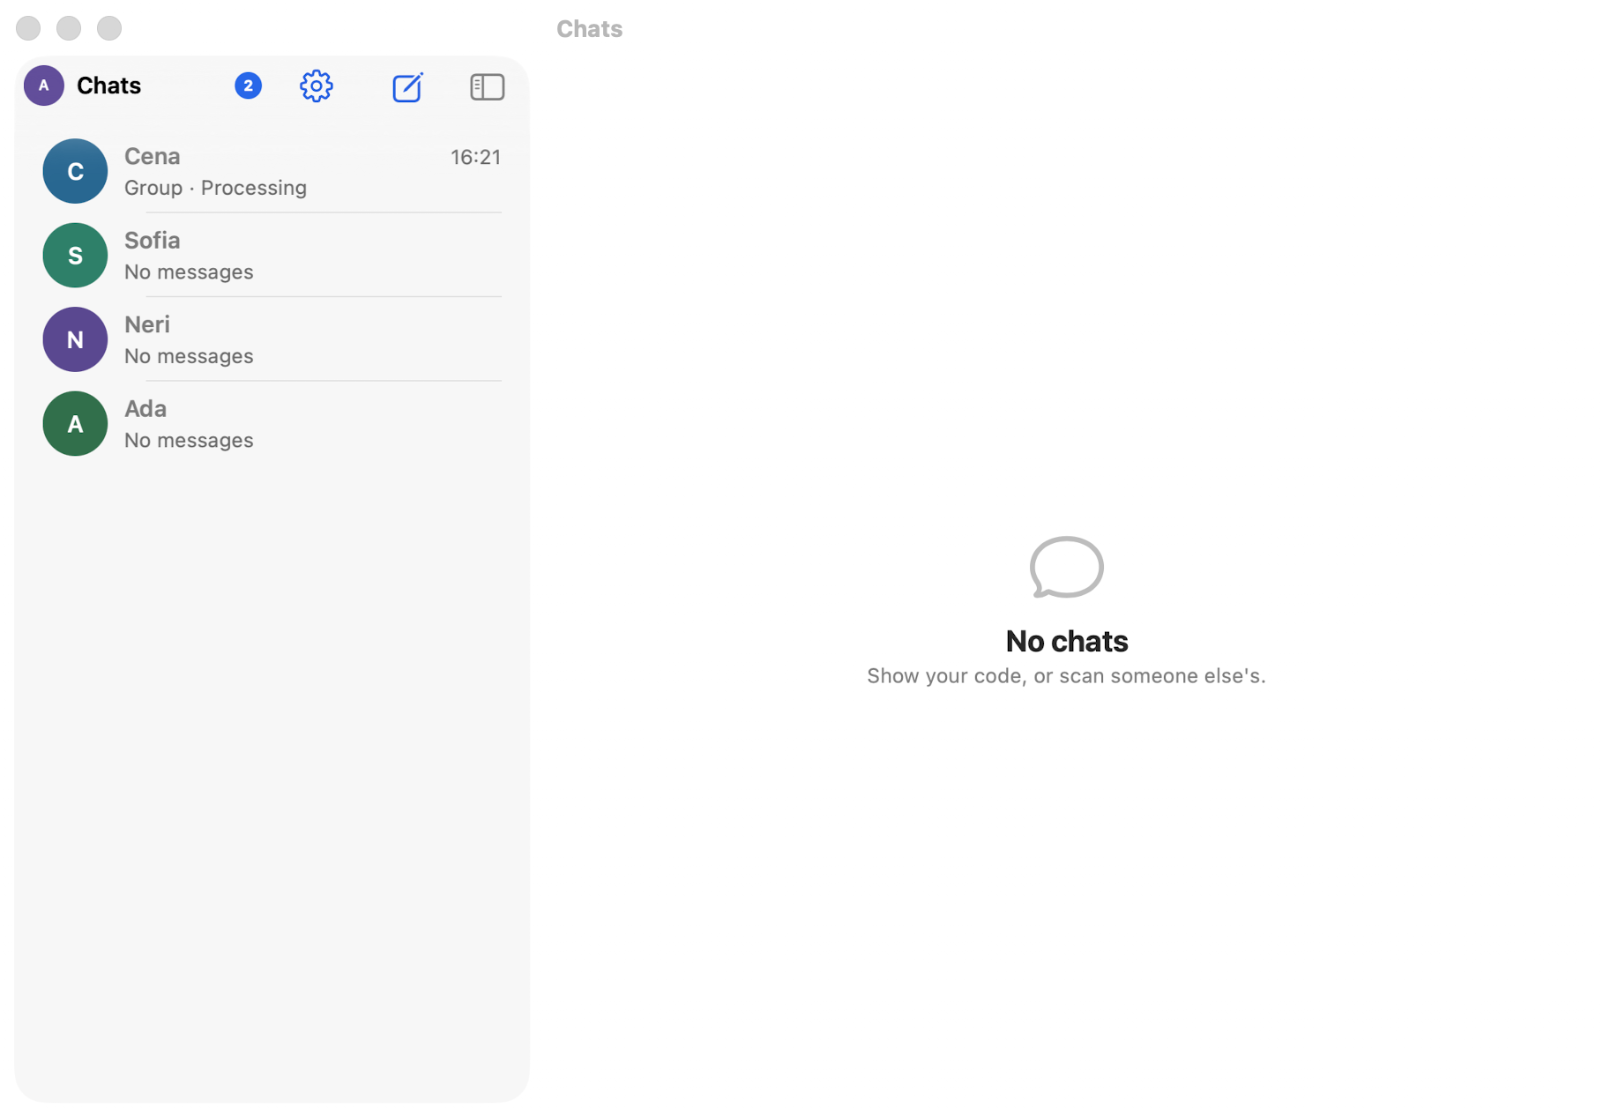1603x1116 pixels.
Task: Click Cena's blue C avatar
Action: point(75,171)
